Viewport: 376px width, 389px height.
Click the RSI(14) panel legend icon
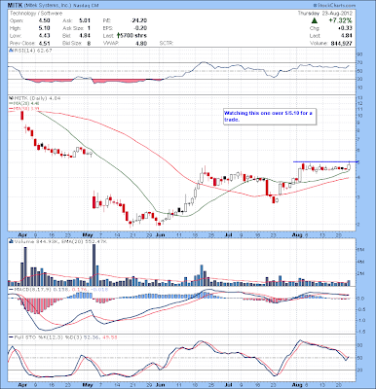(x=11, y=51)
